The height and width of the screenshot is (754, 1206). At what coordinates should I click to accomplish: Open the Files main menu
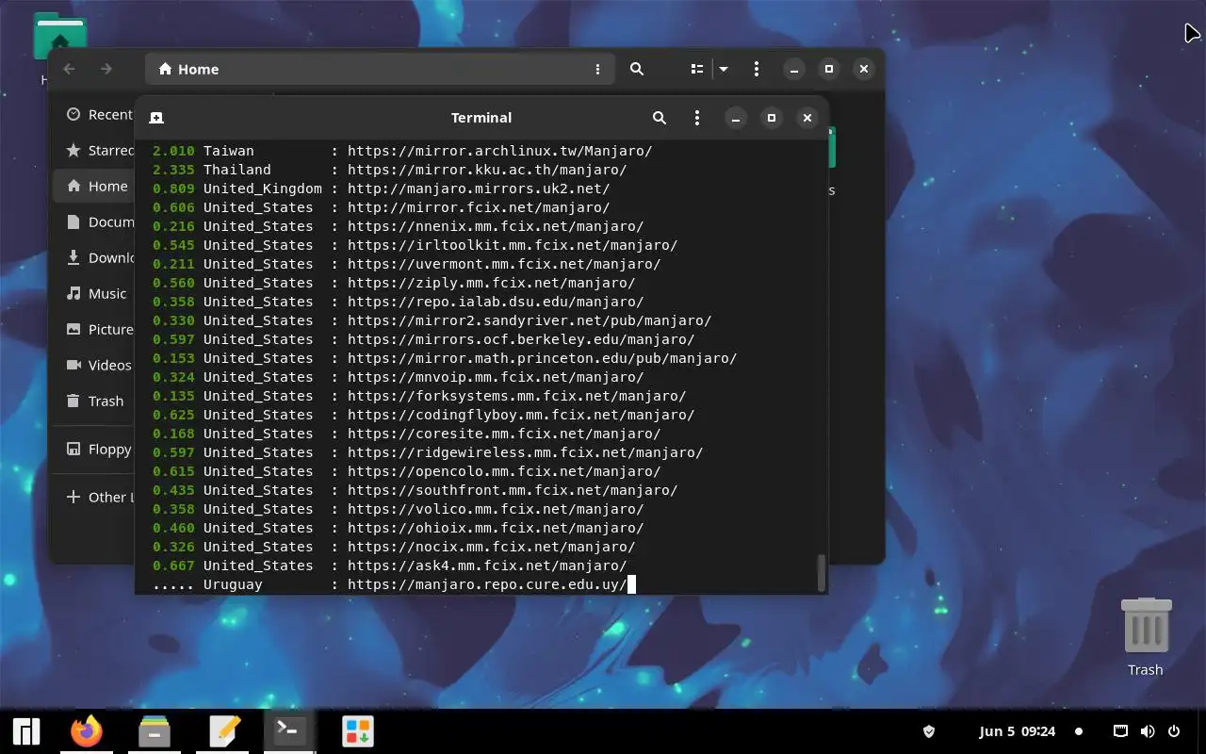(757, 69)
